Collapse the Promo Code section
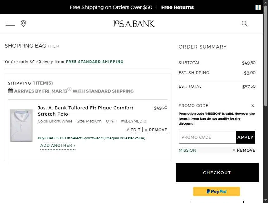The width and height of the screenshot is (268, 203). tap(253, 106)
